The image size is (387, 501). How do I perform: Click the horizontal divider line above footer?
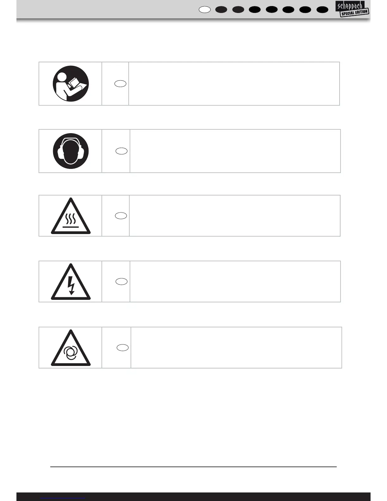[x=193, y=467]
